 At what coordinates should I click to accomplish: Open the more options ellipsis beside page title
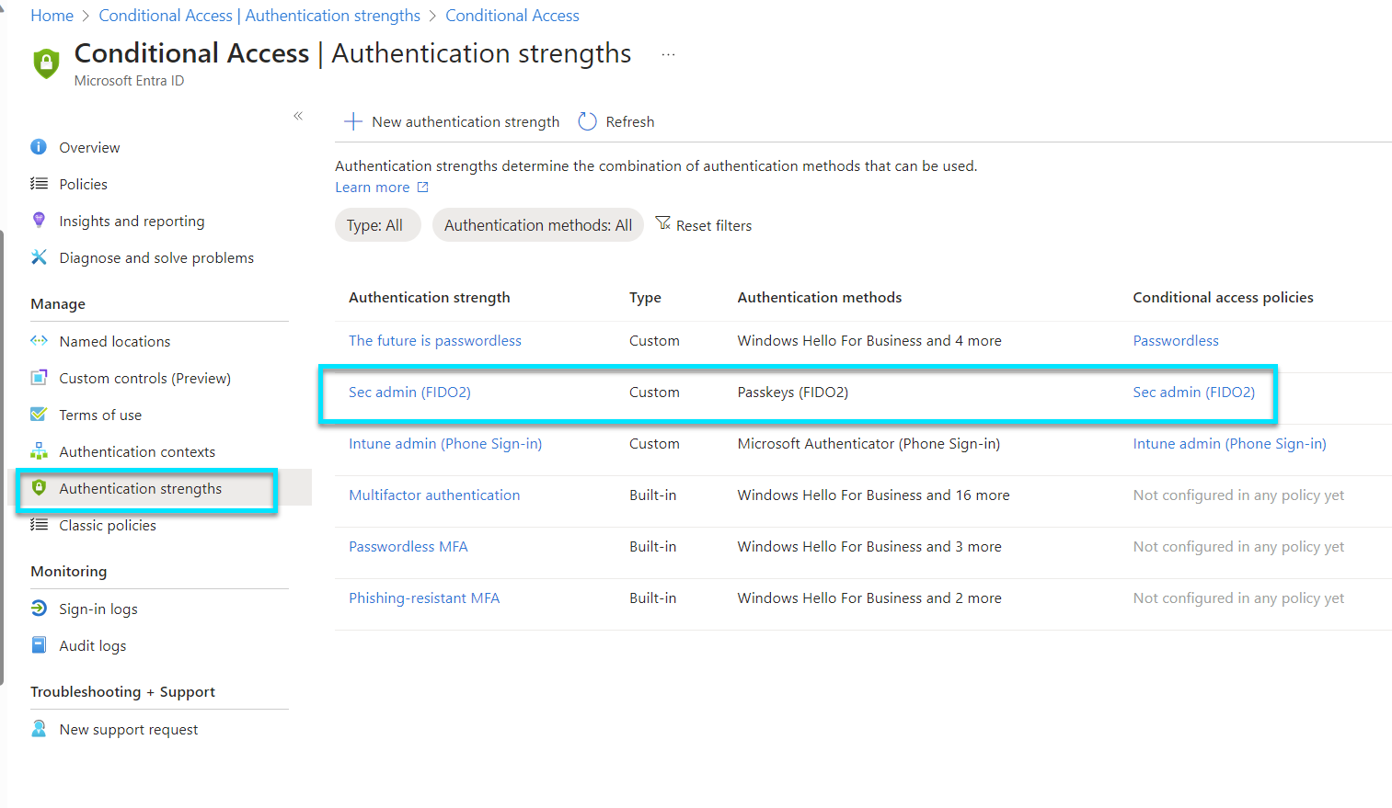(668, 55)
